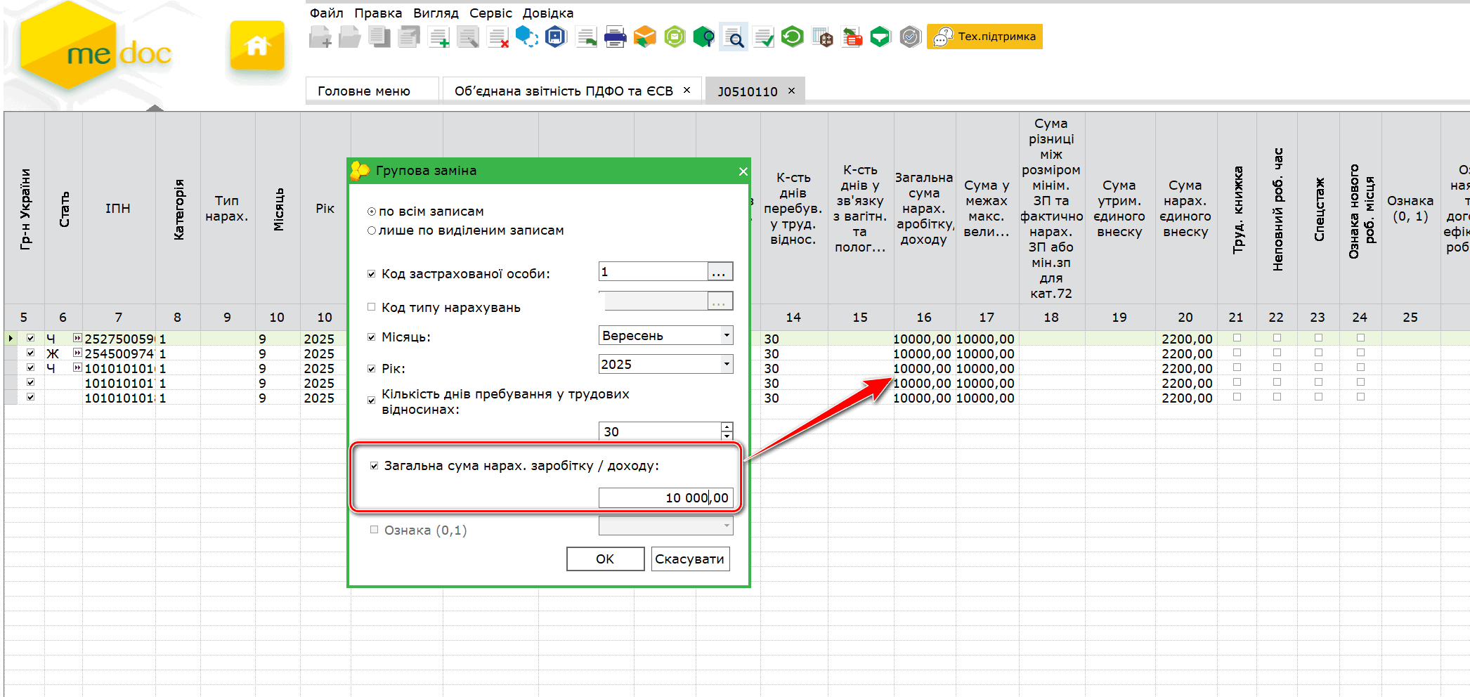Image resolution: width=1470 pixels, height=697 pixels.
Task: Click the income amount field showing 10 000,00
Action: (x=665, y=497)
